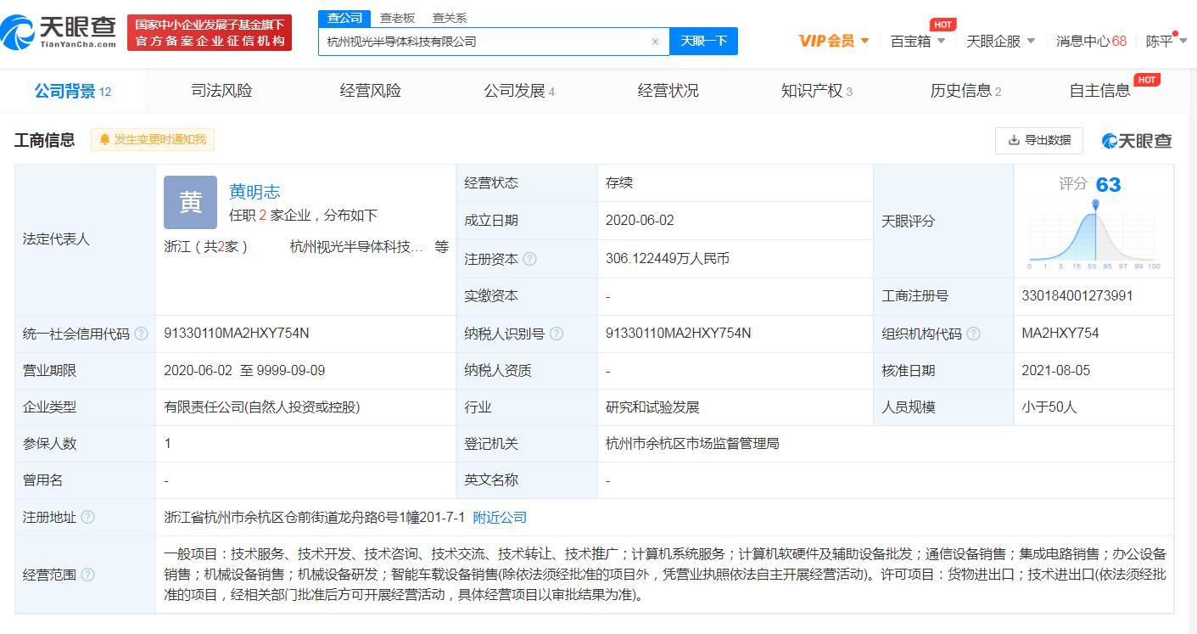Open help icon next to 注册地址
Screen dimensions: 1197x634
tap(87, 517)
